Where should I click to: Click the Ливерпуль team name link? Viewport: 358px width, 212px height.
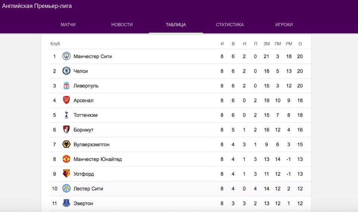(86, 86)
